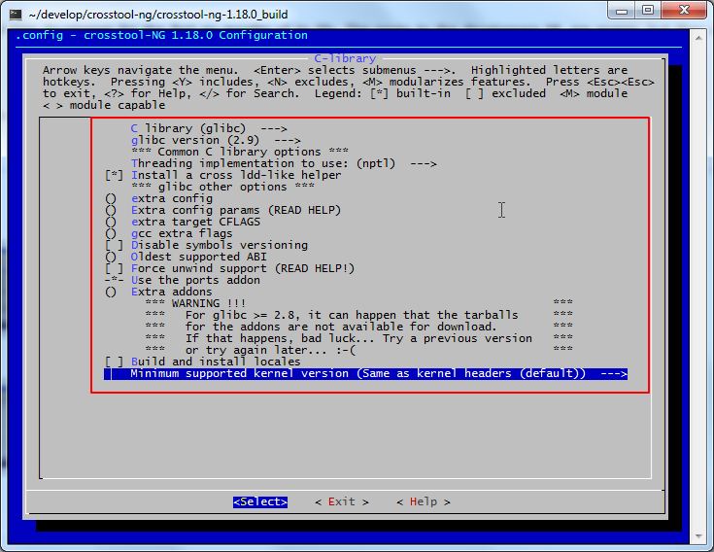The image size is (714, 552).
Task: Toggle Disable symbols versioning option
Action: (206, 245)
